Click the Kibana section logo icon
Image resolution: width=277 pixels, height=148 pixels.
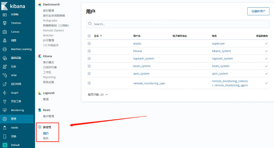(x=40, y=56)
